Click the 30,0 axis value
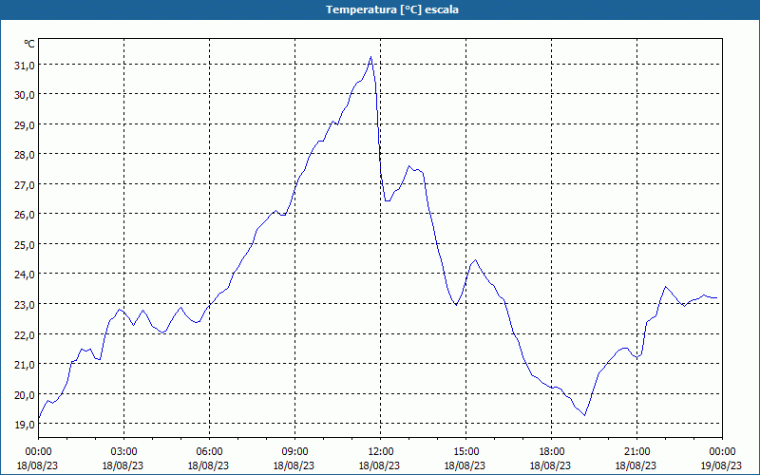 point(25,94)
